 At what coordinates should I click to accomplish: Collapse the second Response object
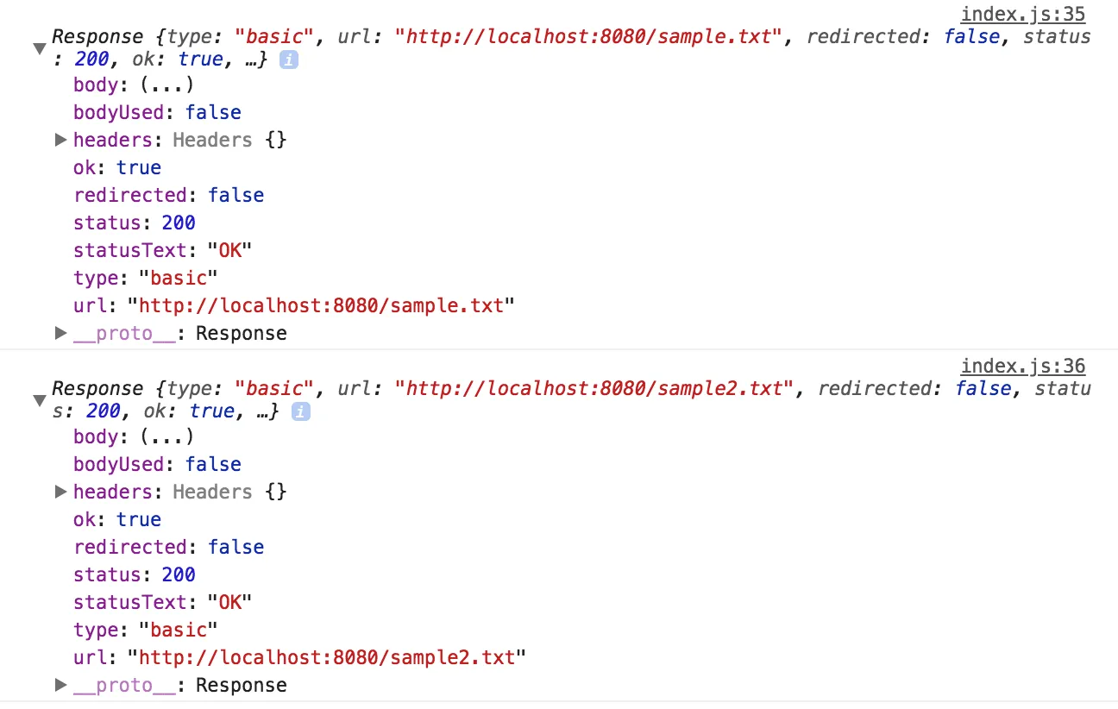click(40, 401)
